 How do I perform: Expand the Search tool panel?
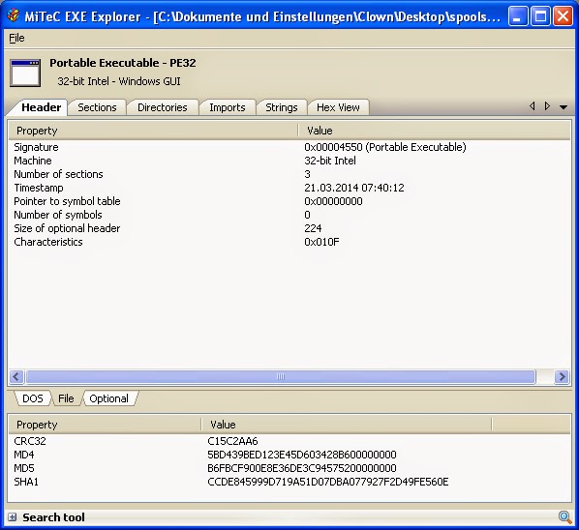12,517
